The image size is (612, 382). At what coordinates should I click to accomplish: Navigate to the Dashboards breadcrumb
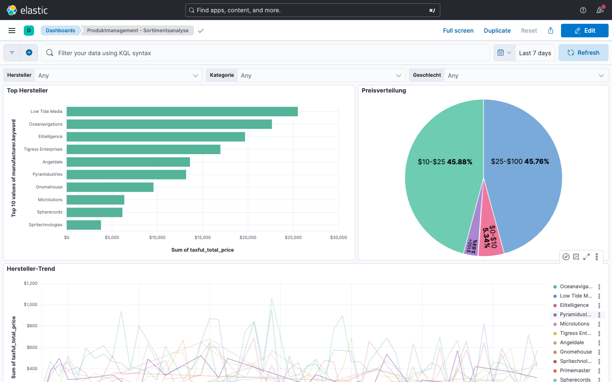point(60,30)
